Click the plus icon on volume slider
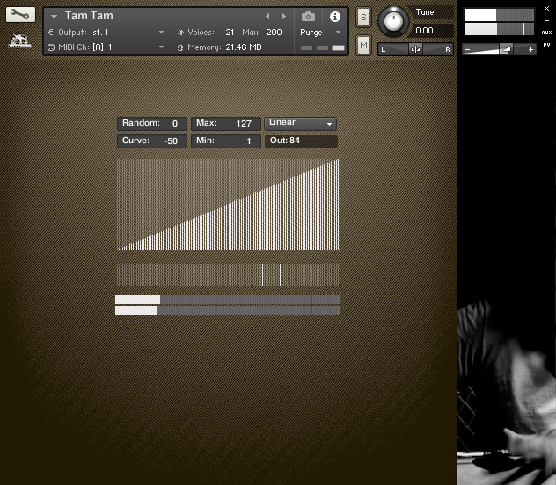 click(530, 50)
